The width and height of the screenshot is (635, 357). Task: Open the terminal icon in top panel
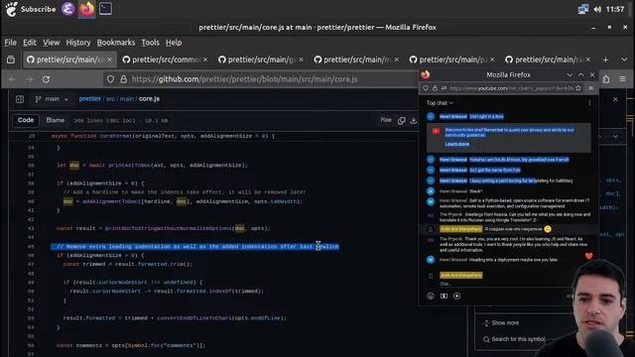(x=105, y=9)
